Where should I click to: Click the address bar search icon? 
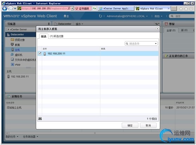[69, 8]
